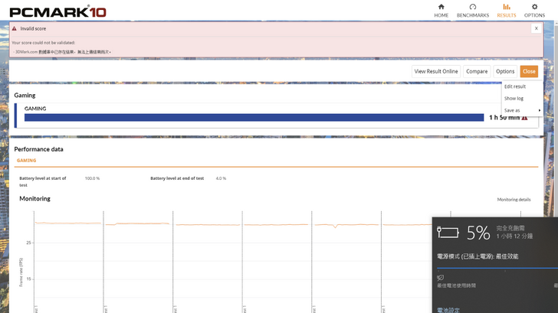Click View Result Online button

[436, 71]
